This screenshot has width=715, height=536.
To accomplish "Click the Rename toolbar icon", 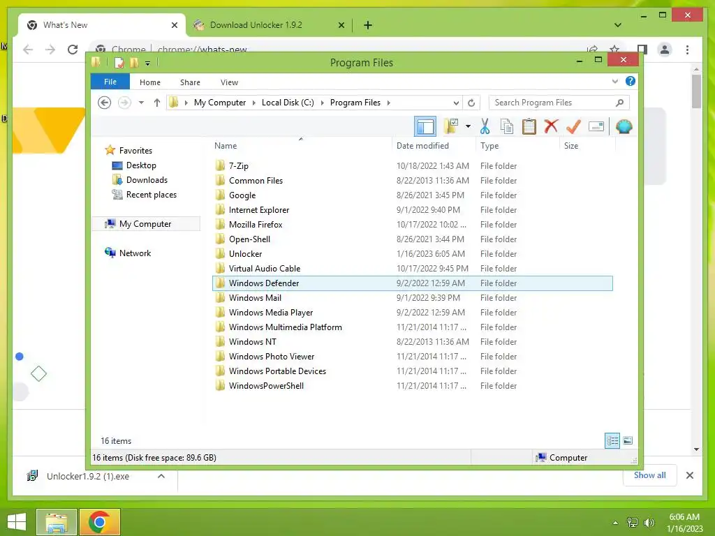I will pyautogui.click(x=596, y=126).
